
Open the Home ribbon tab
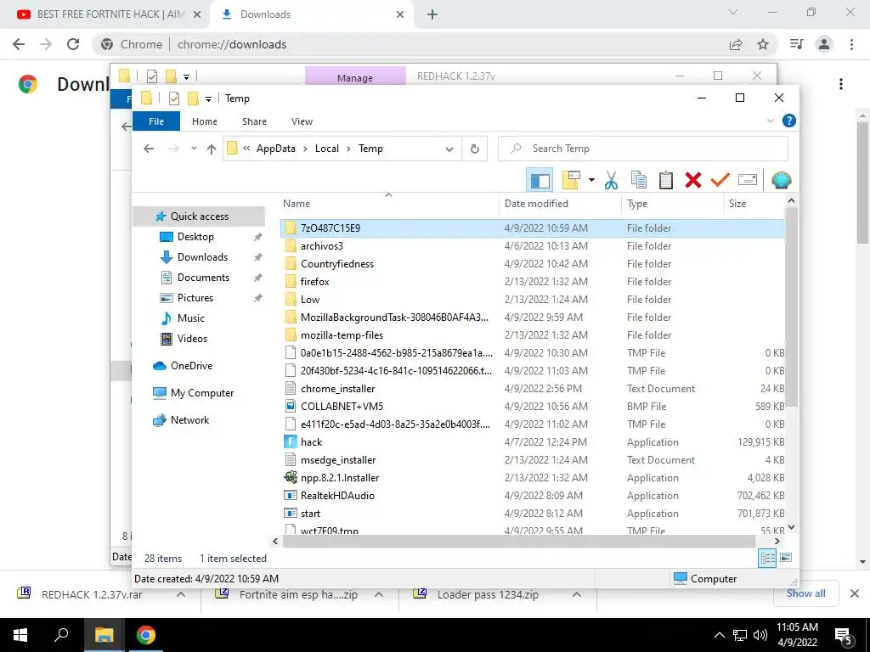point(205,121)
